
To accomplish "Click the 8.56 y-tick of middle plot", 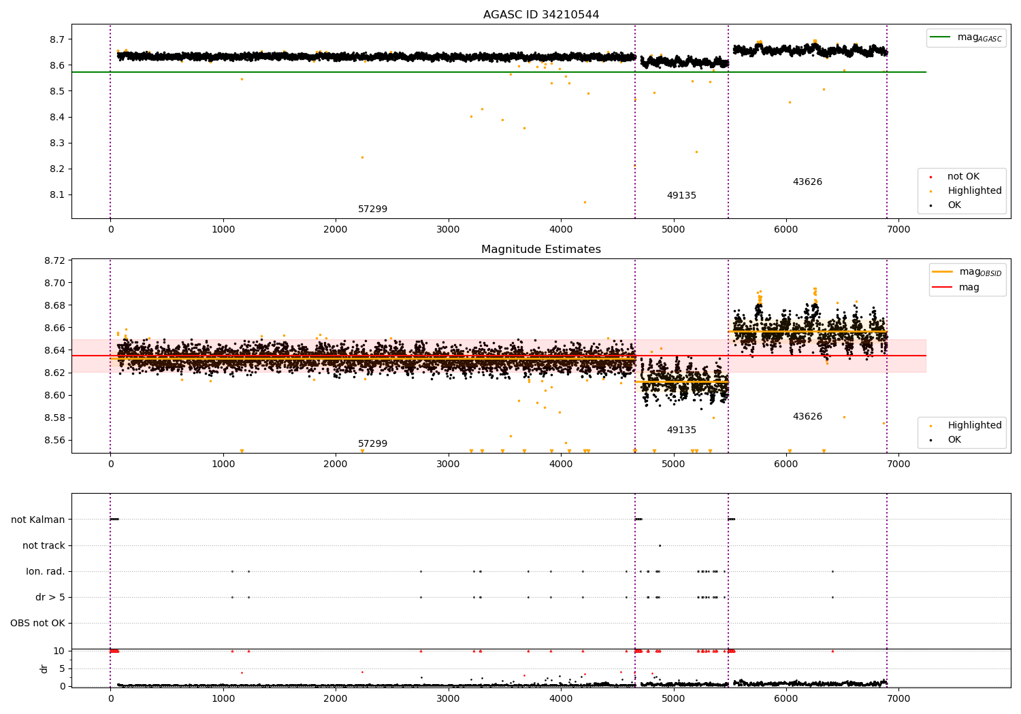I will pyautogui.click(x=54, y=441).
